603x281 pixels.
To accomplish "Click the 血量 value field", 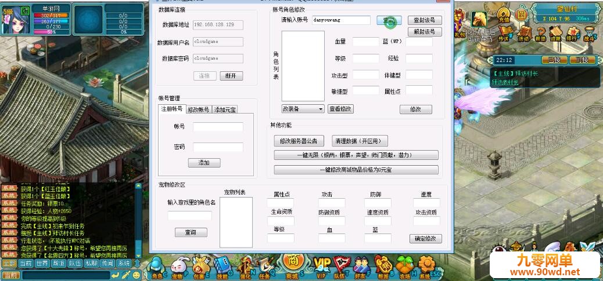I will coord(366,41).
